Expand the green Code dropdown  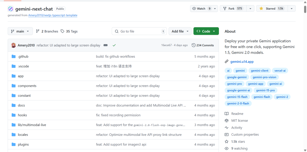[x=206, y=31]
